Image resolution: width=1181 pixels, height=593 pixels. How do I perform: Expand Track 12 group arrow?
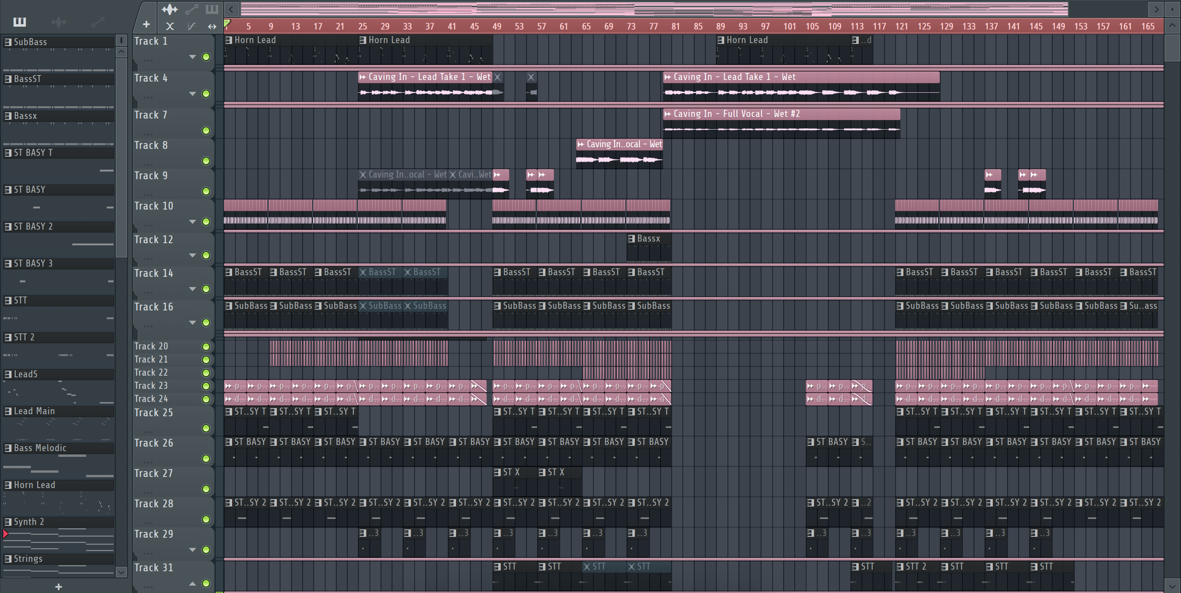coord(193,255)
